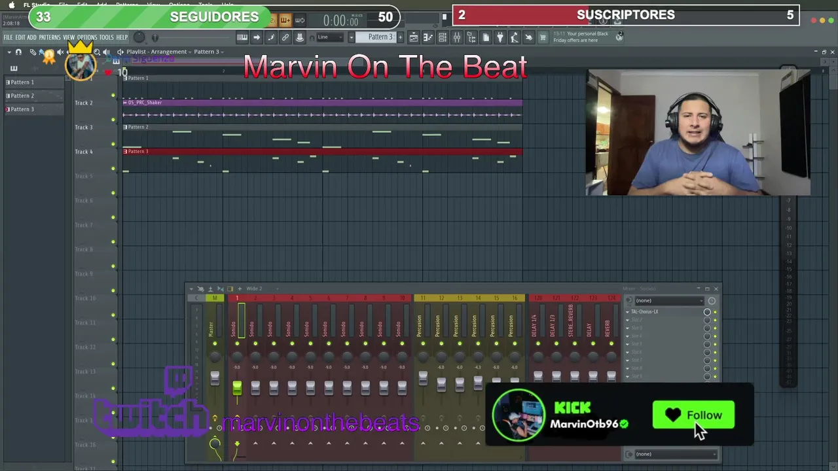Screen dimensions: 838x471
Task: Click the Master channel volume fader
Action: 215,379
